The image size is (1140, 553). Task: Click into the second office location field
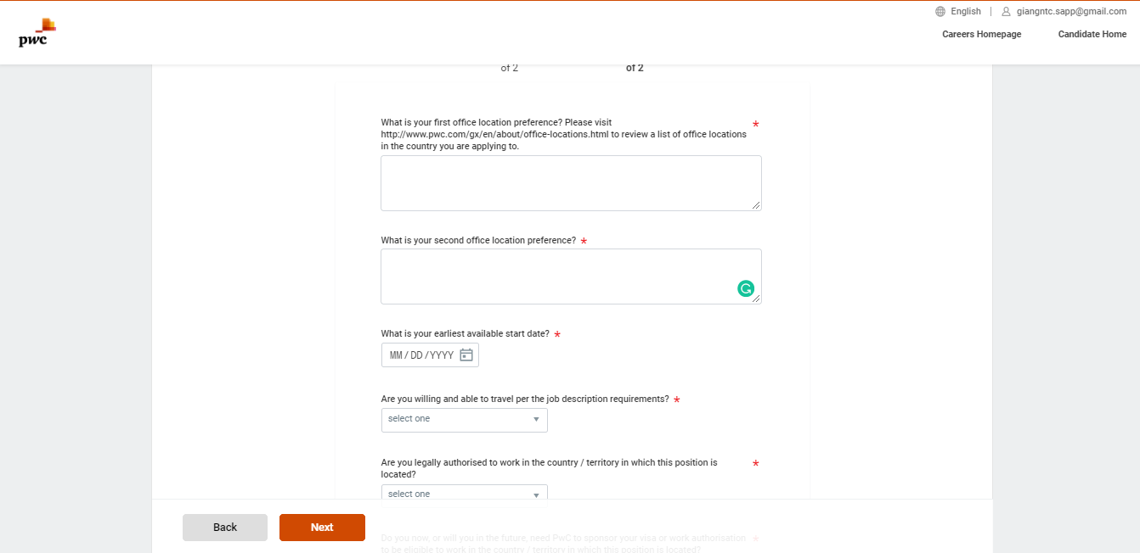[561, 276]
